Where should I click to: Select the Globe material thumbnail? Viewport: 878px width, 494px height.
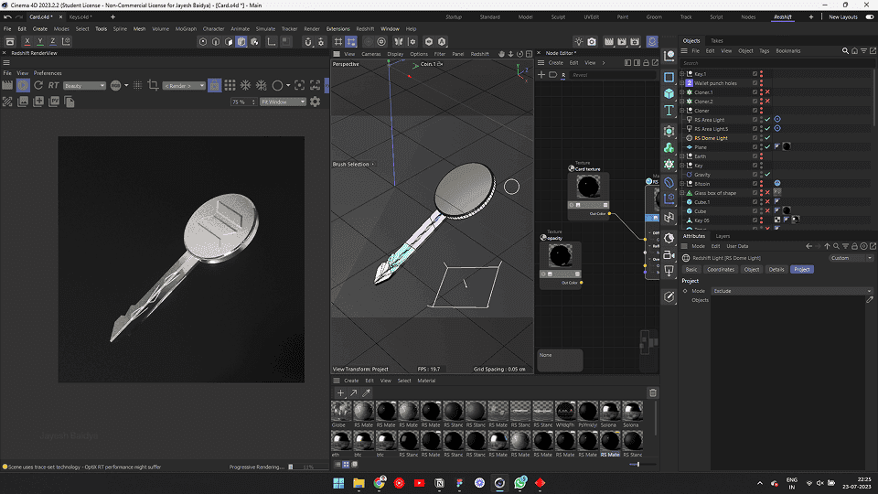pyautogui.click(x=340, y=413)
